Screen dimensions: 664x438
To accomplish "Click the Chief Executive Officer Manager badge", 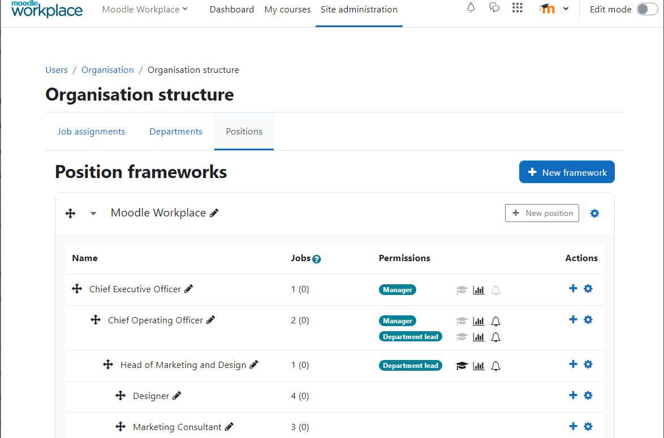I will [397, 290].
